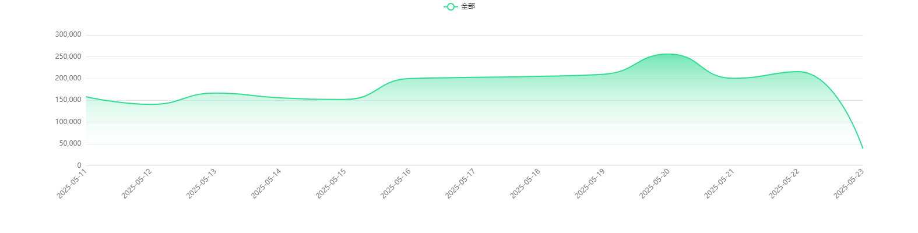The image size is (918, 233).
Task: Select the 2025-05-14 axis date label
Action: point(266,183)
